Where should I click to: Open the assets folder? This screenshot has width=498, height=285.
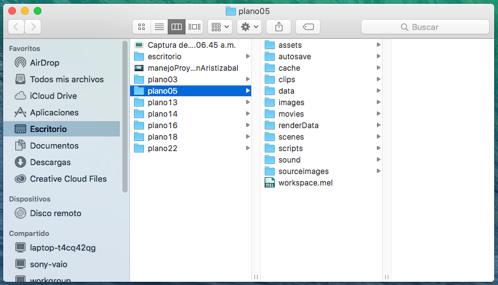[321, 45]
